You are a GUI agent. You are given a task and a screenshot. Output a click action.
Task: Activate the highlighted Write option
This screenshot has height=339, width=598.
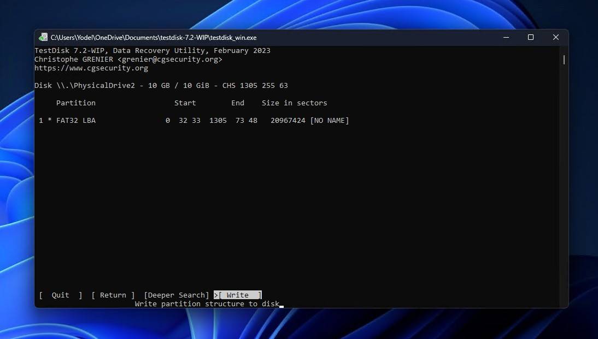238,295
